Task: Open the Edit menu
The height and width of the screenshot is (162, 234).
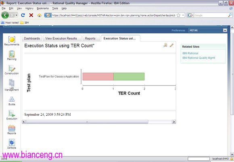Action: [x=11, y=8]
